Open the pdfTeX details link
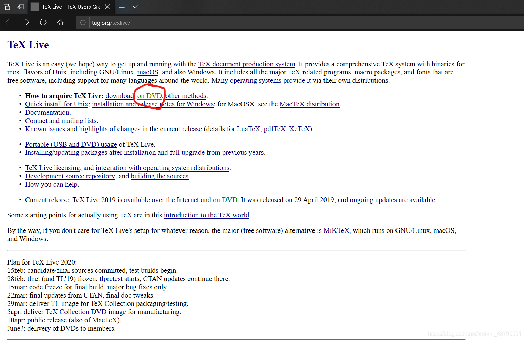 point(275,129)
